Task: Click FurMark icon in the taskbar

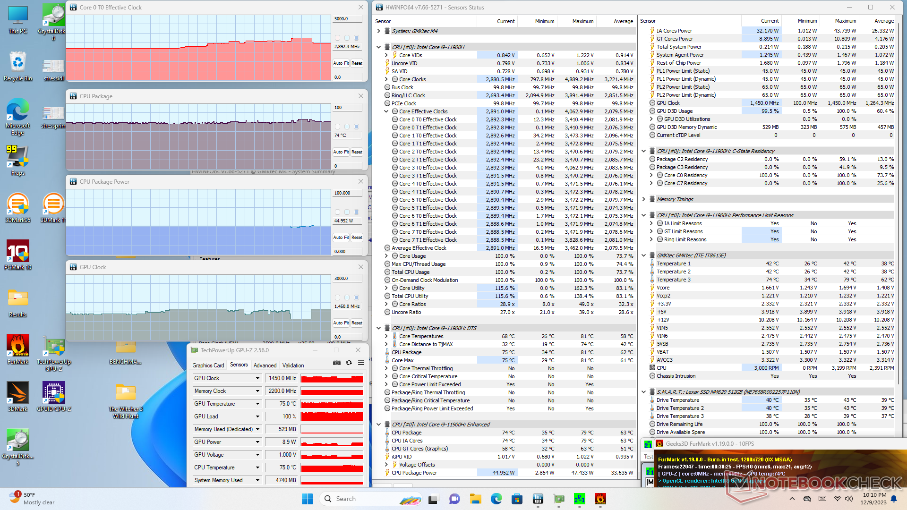Action: [600, 499]
